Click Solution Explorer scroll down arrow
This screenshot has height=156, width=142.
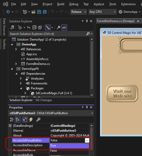[92, 95]
